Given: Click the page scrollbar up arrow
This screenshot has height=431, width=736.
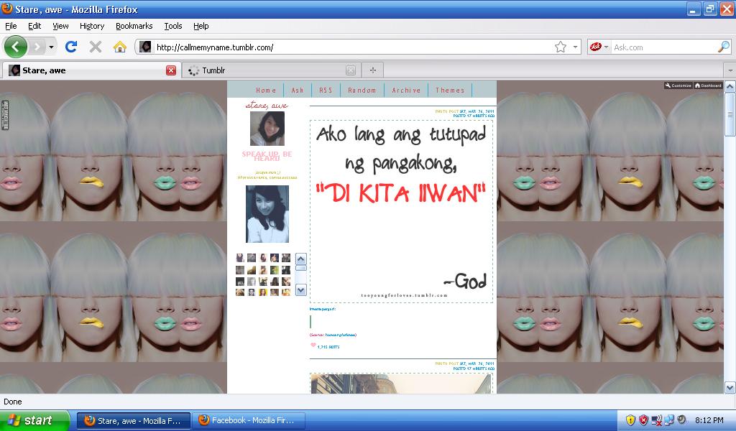Looking at the screenshot, I should tap(730, 87).
